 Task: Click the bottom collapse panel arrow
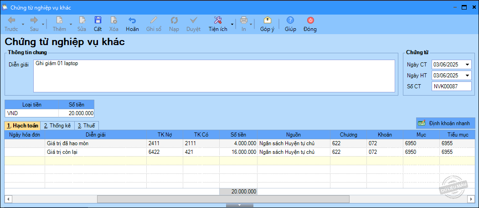point(240,205)
